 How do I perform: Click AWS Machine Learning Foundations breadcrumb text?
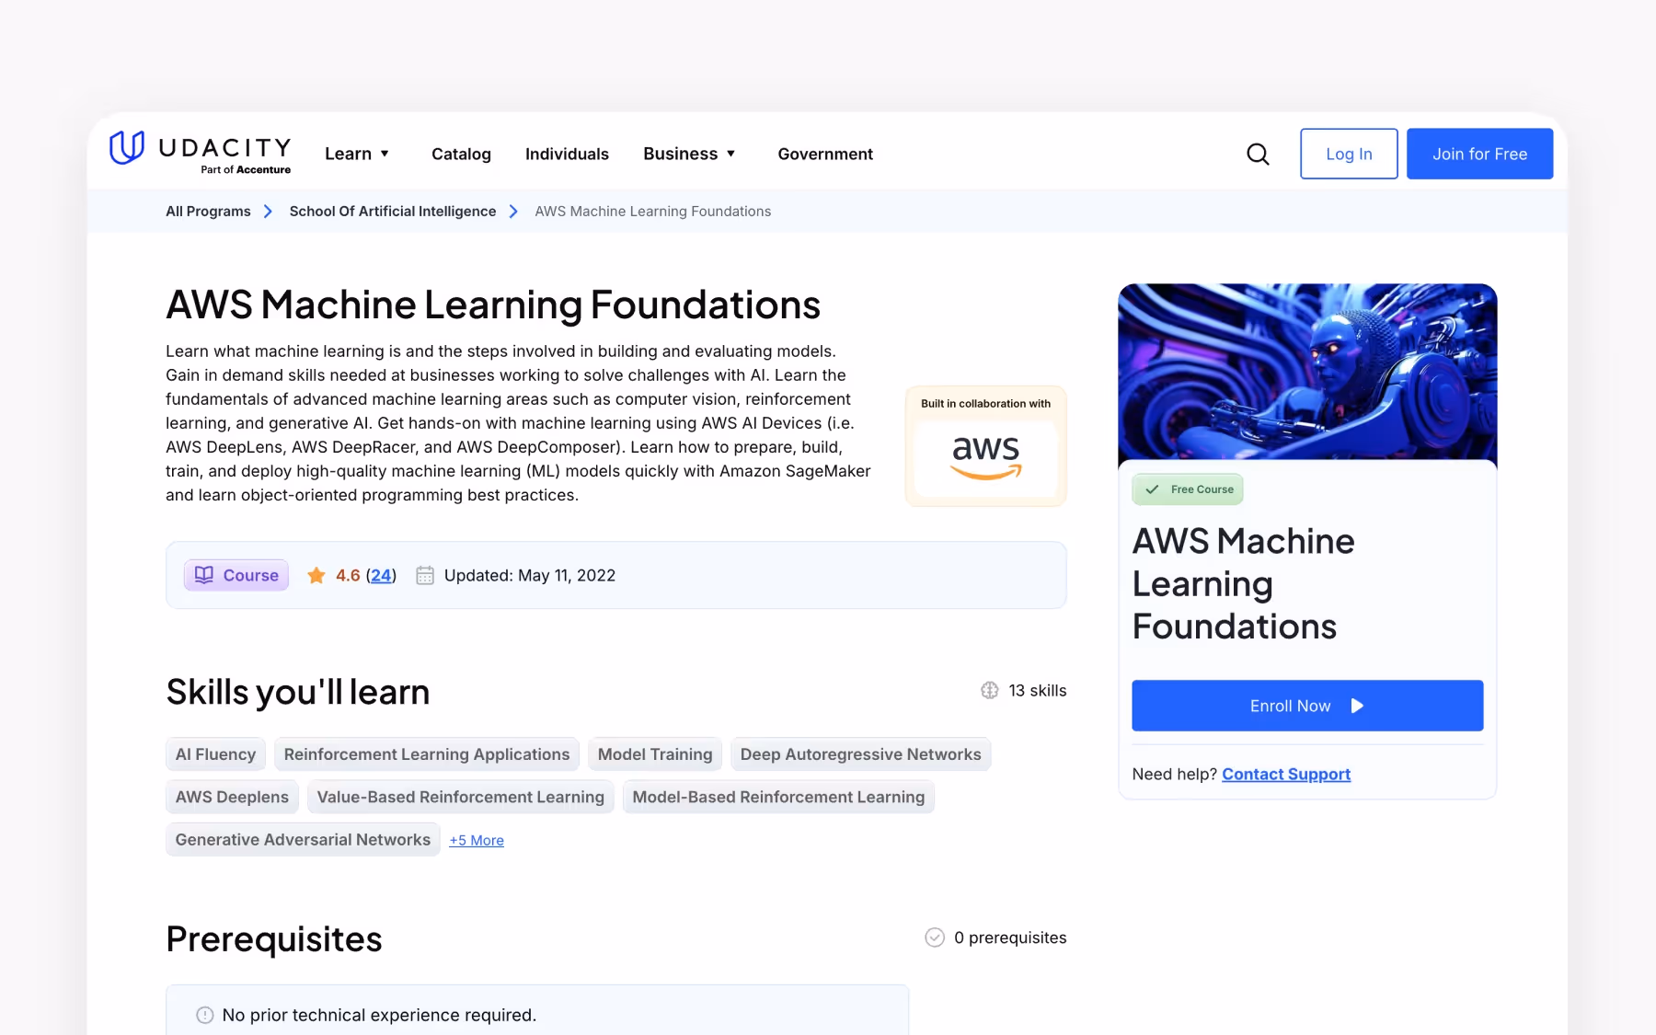(x=653, y=212)
